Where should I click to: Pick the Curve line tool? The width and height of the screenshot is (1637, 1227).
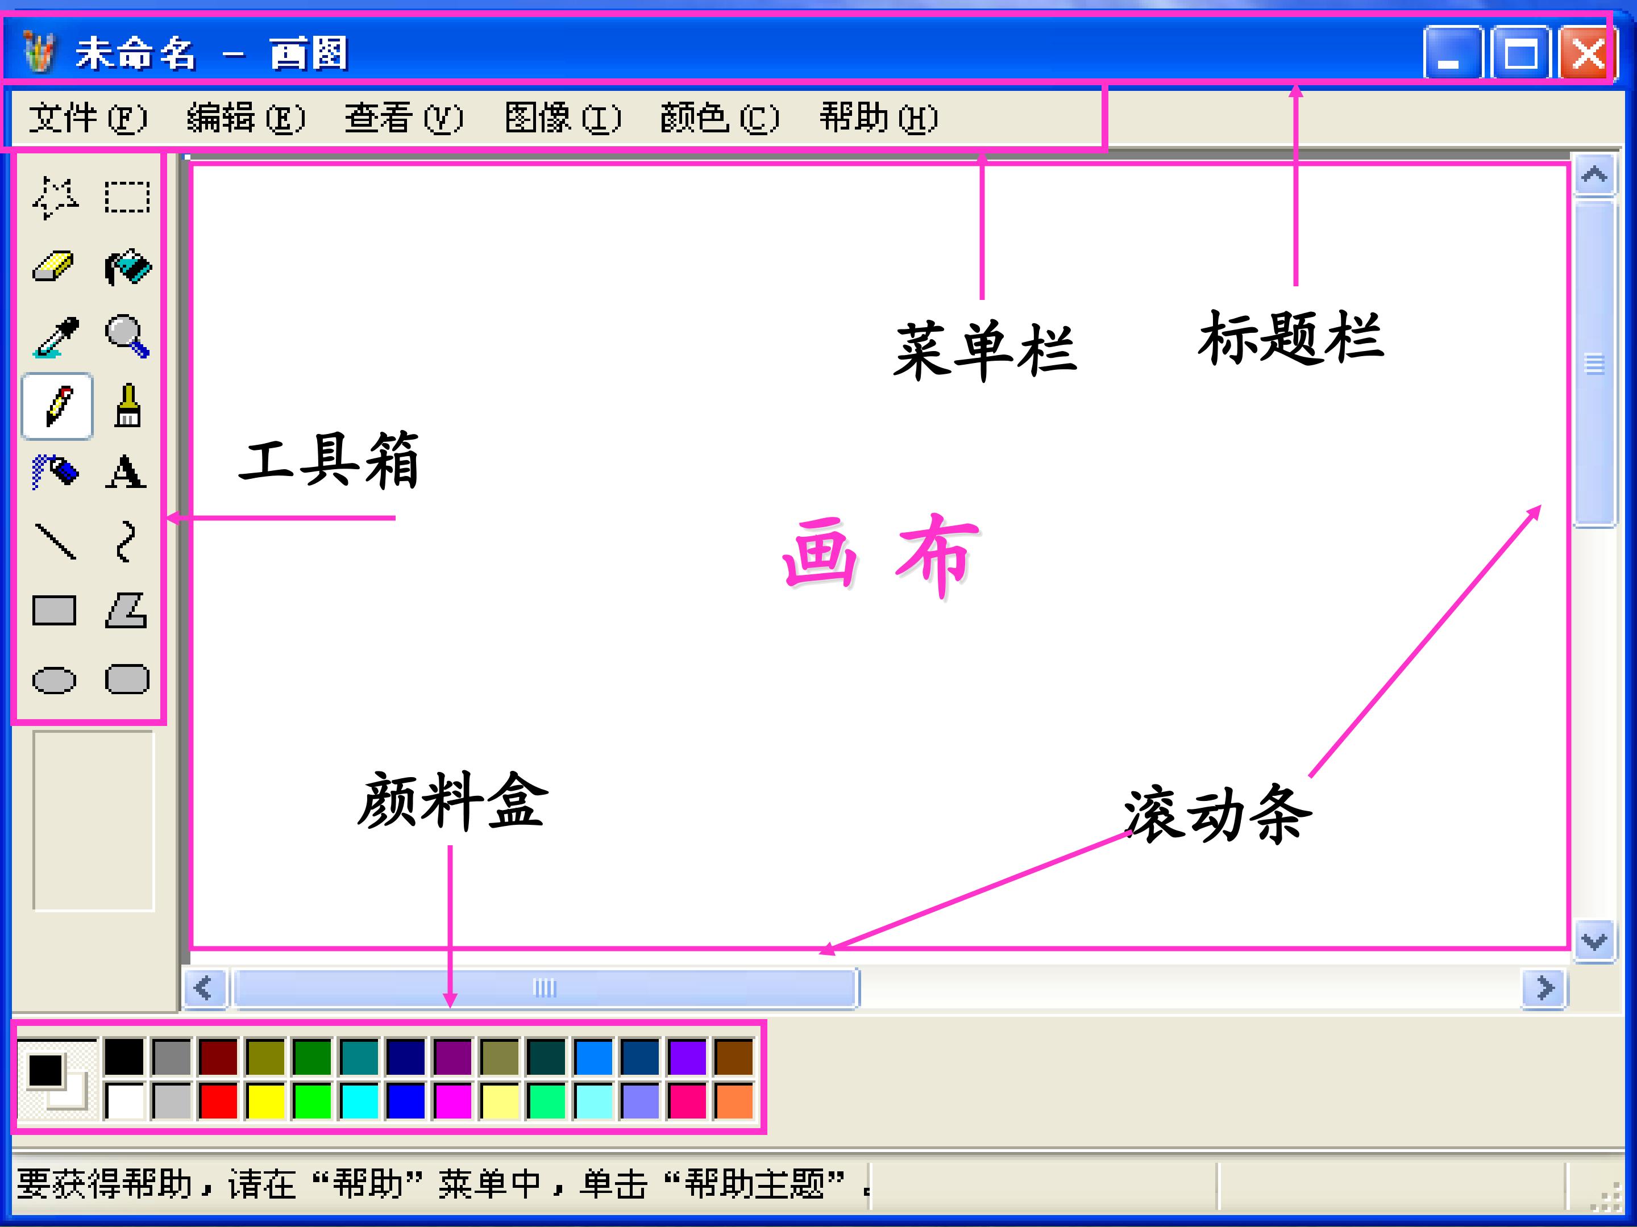pyautogui.click(x=126, y=541)
